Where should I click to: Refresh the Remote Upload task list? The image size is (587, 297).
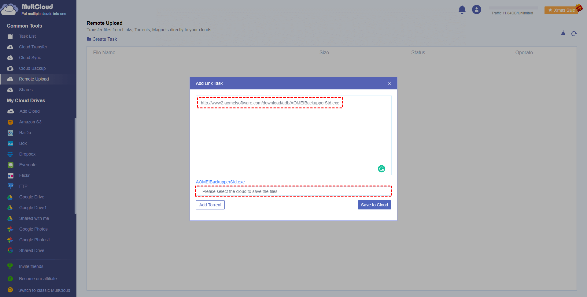click(x=574, y=34)
